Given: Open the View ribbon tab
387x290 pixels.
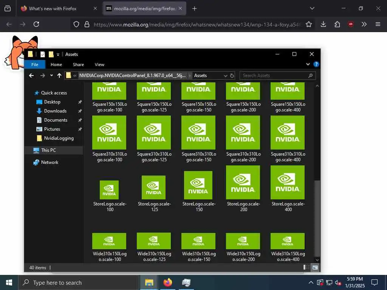Looking at the screenshot, I should coord(99,64).
